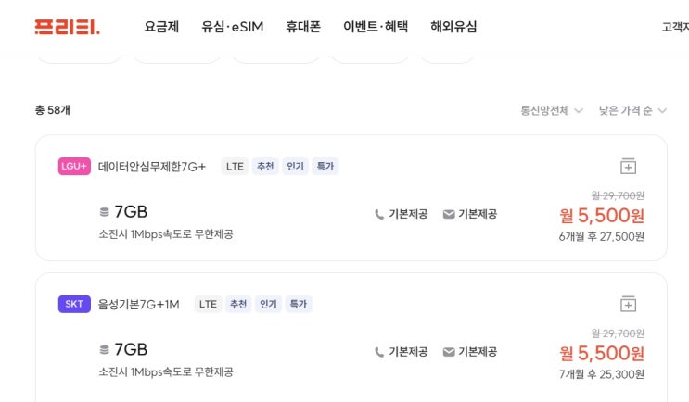
Task: Open the 통신망전체 network filter dropdown
Action: pyautogui.click(x=552, y=111)
